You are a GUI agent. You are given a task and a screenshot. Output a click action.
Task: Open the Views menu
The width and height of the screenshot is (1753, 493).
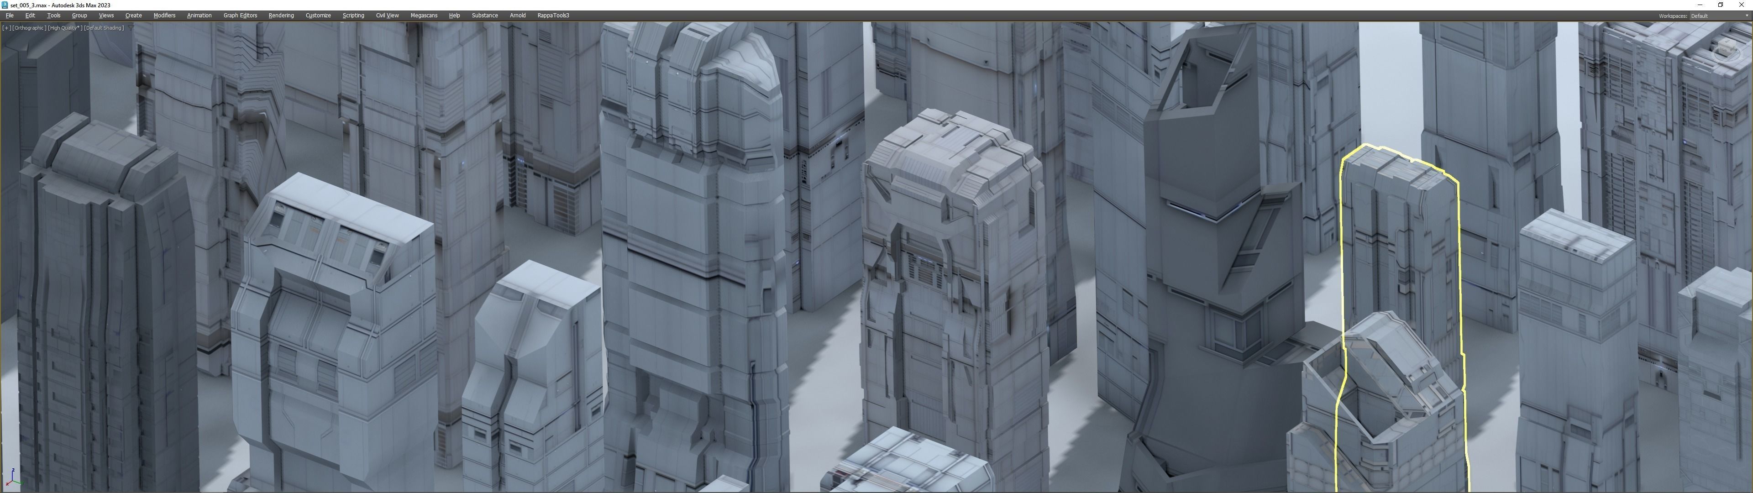(106, 15)
